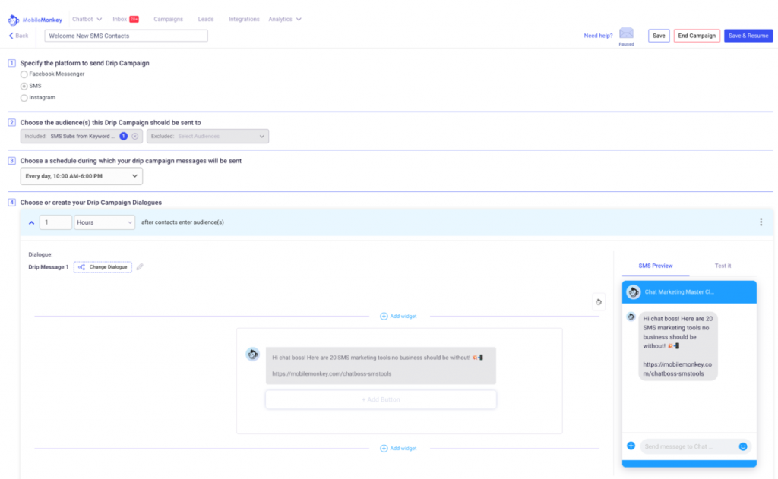Expand the Chatbot menu

(x=87, y=19)
